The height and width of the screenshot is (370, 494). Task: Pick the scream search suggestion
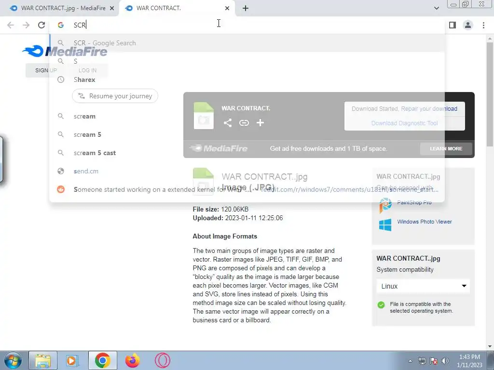tap(247, 116)
